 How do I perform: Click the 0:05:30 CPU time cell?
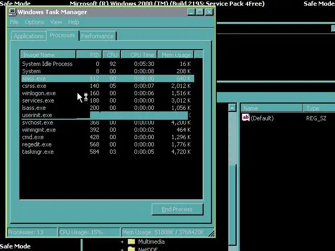[x=144, y=64]
